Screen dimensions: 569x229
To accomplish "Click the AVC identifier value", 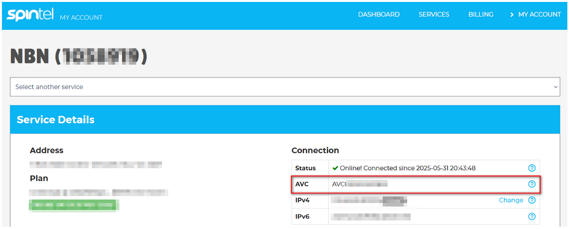I will click(x=360, y=184).
